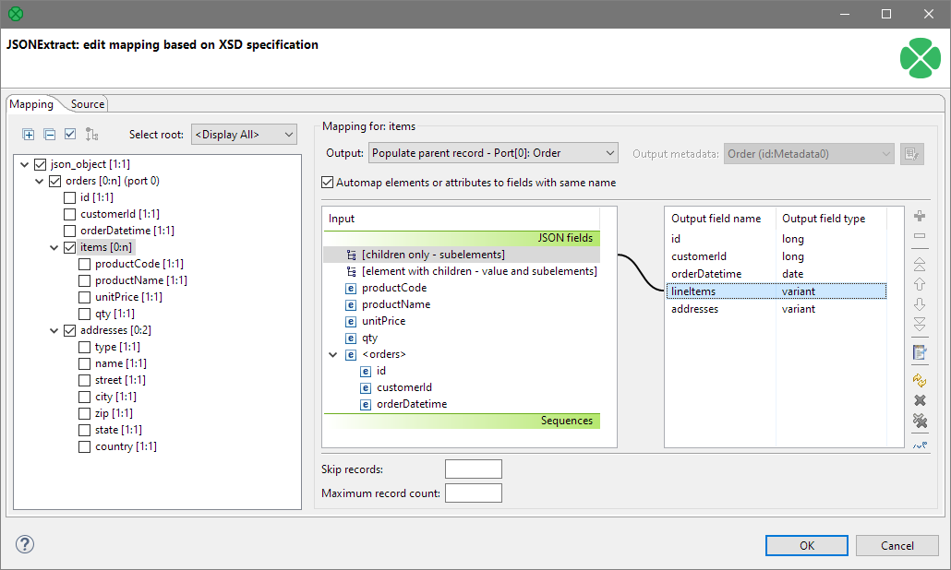Check the orderDatetime [1:1] checkbox
This screenshot has height=570, width=951.
pos(70,231)
